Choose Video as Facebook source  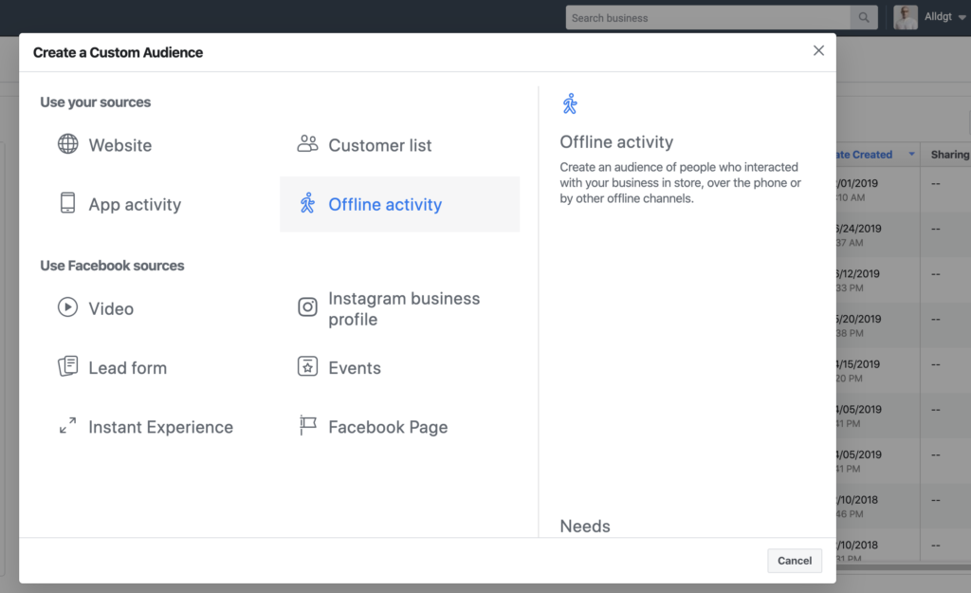coord(111,308)
